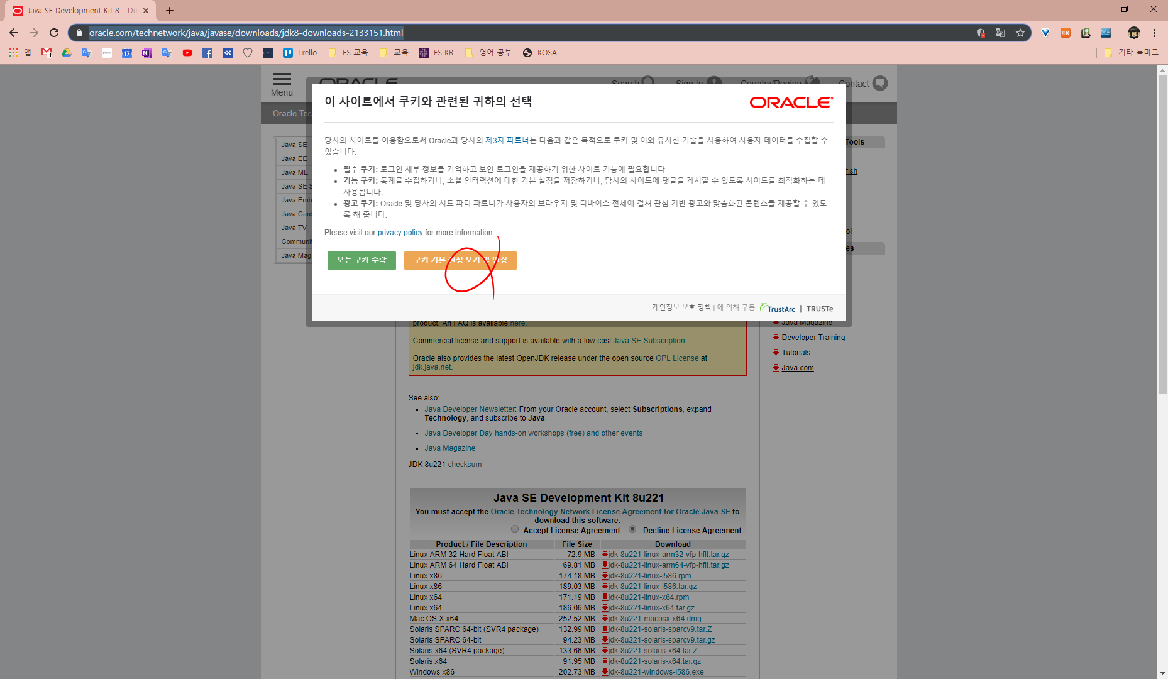Open the Apps shortcut in bookmarks bar
Image resolution: width=1168 pixels, height=679 pixels.
(19, 53)
